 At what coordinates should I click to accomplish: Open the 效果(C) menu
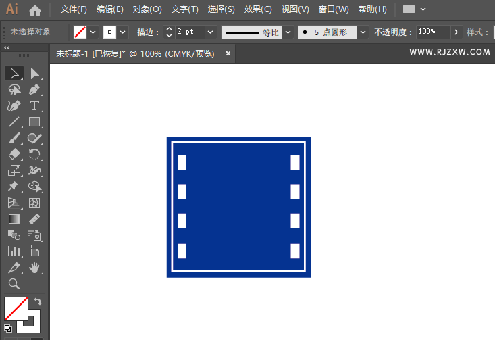click(x=258, y=9)
